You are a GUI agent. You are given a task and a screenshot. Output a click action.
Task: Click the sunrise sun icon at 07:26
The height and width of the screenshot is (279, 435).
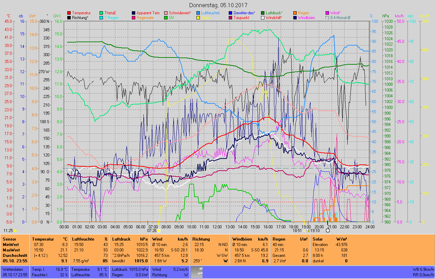point(159,230)
